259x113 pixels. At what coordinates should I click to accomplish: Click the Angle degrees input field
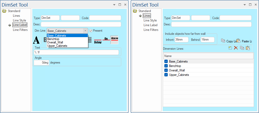click(42, 63)
